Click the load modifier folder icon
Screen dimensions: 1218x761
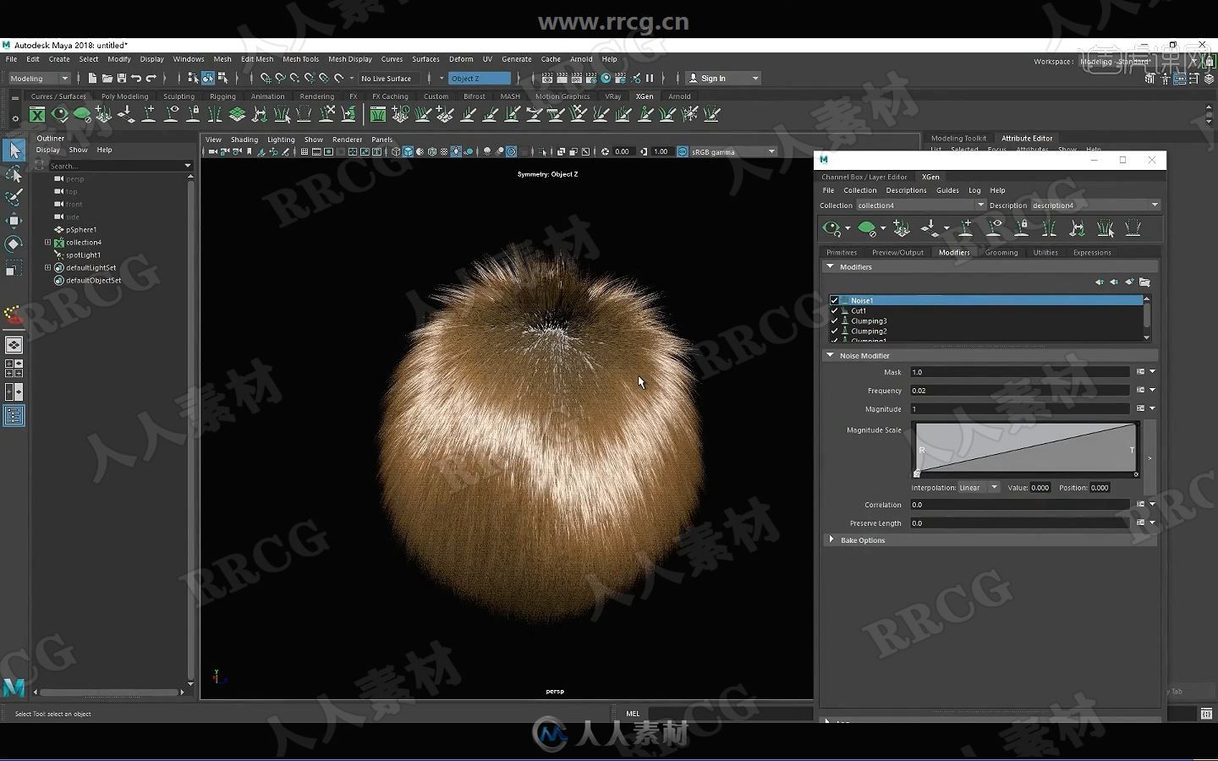(1144, 282)
